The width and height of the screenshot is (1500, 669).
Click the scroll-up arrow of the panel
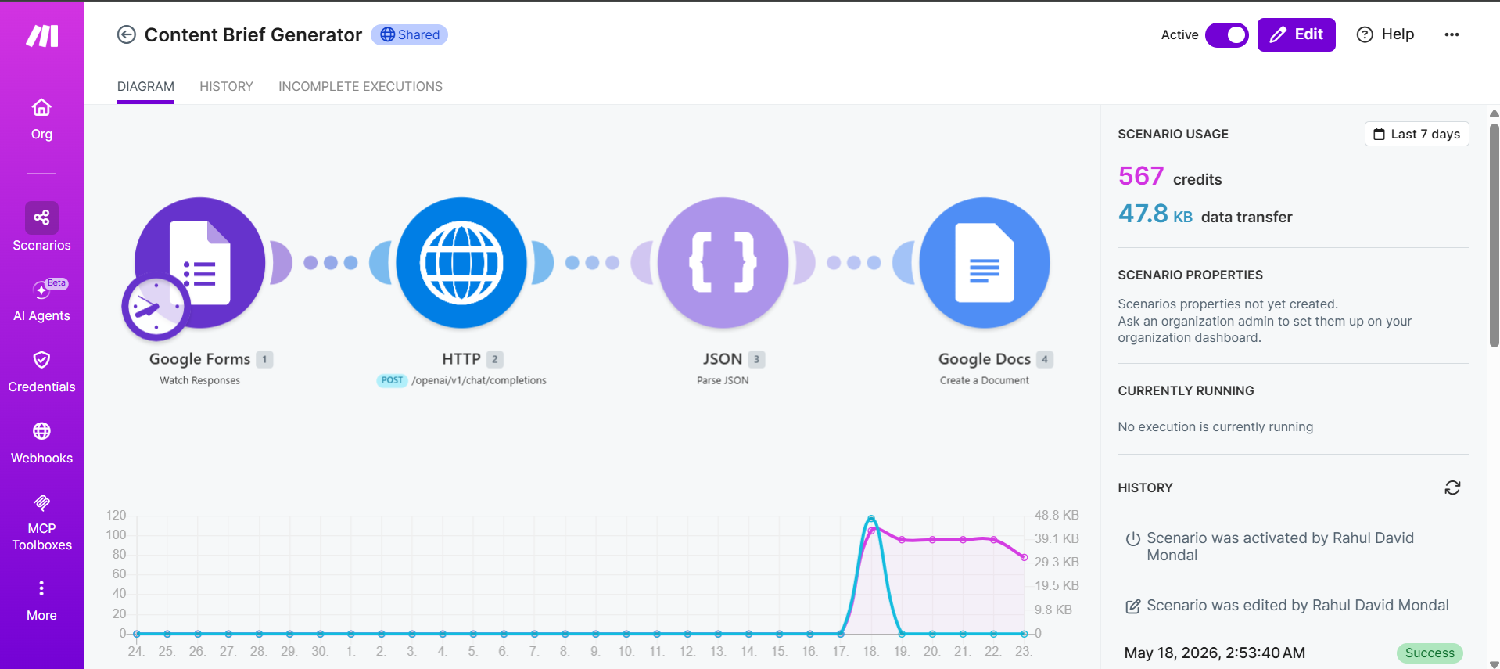coord(1494,113)
